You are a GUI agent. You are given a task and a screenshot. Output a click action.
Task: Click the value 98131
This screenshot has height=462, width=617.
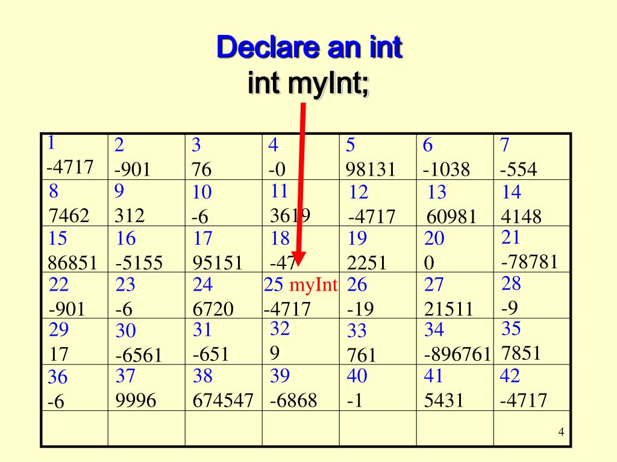tap(371, 169)
